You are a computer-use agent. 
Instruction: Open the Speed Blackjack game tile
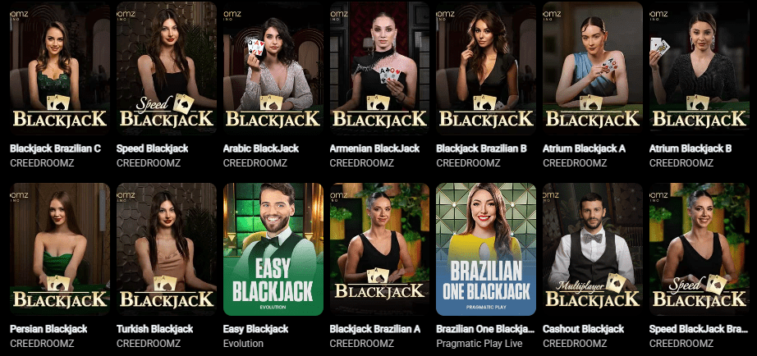tap(167, 68)
